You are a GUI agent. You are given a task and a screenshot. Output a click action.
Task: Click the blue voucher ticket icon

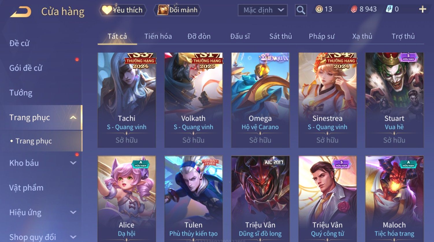pyautogui.click(x=389, y=9)
